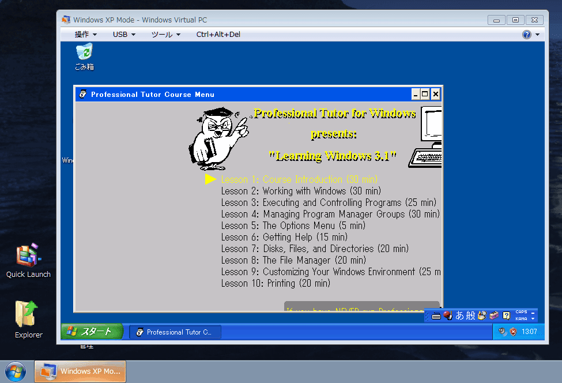The width and height of the screenshot is (562, 383).
Task: Select Lesson 4: Managing Program Manager Groups
Action: pos(330,214)
